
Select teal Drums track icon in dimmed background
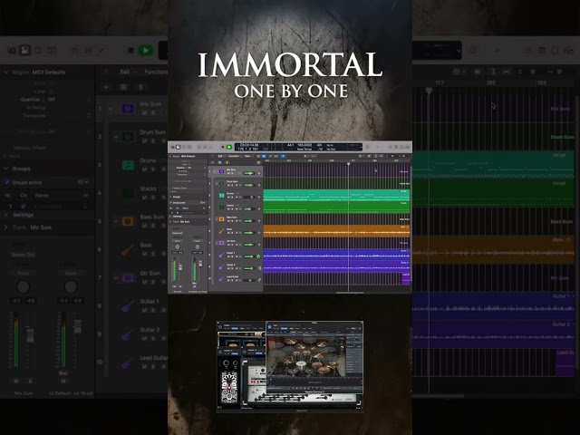click(x=128, y=165)
